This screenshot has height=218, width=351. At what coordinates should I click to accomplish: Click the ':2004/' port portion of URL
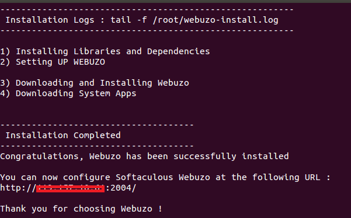(121, 188)
